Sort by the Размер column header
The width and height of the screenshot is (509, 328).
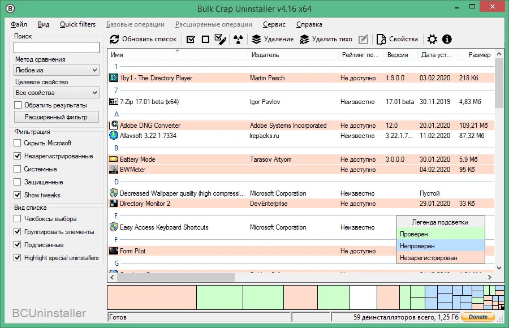(x=476, y=54)
